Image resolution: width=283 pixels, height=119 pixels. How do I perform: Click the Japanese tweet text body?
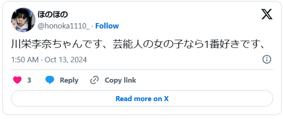[138, 45]
